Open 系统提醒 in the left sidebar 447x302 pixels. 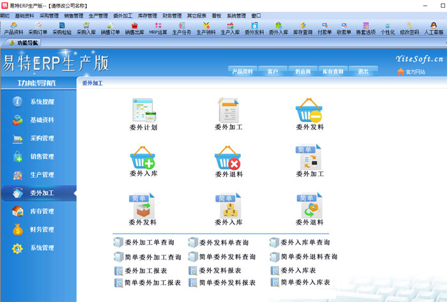click(x=42, y=102)
